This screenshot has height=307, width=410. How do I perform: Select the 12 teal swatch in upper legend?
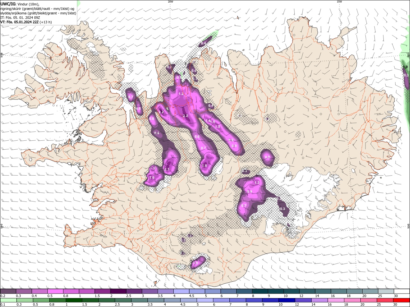tap(307, 291)
